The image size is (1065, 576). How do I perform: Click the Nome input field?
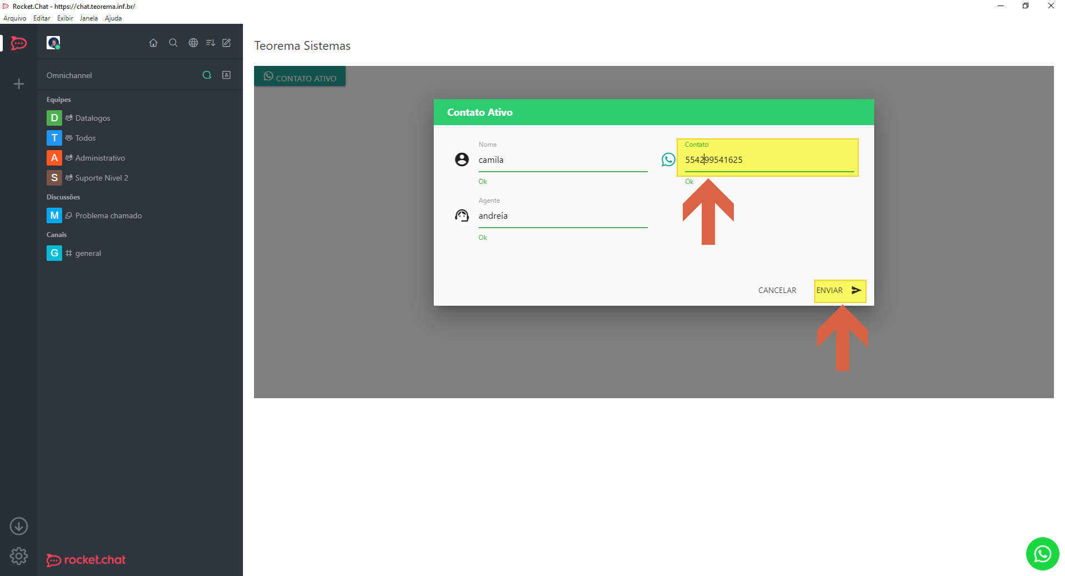pos(563,160)
